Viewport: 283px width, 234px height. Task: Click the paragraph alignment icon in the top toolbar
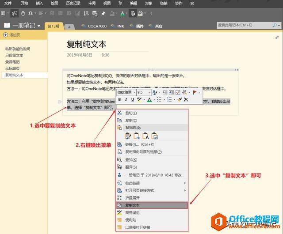(x=41, y=13)
